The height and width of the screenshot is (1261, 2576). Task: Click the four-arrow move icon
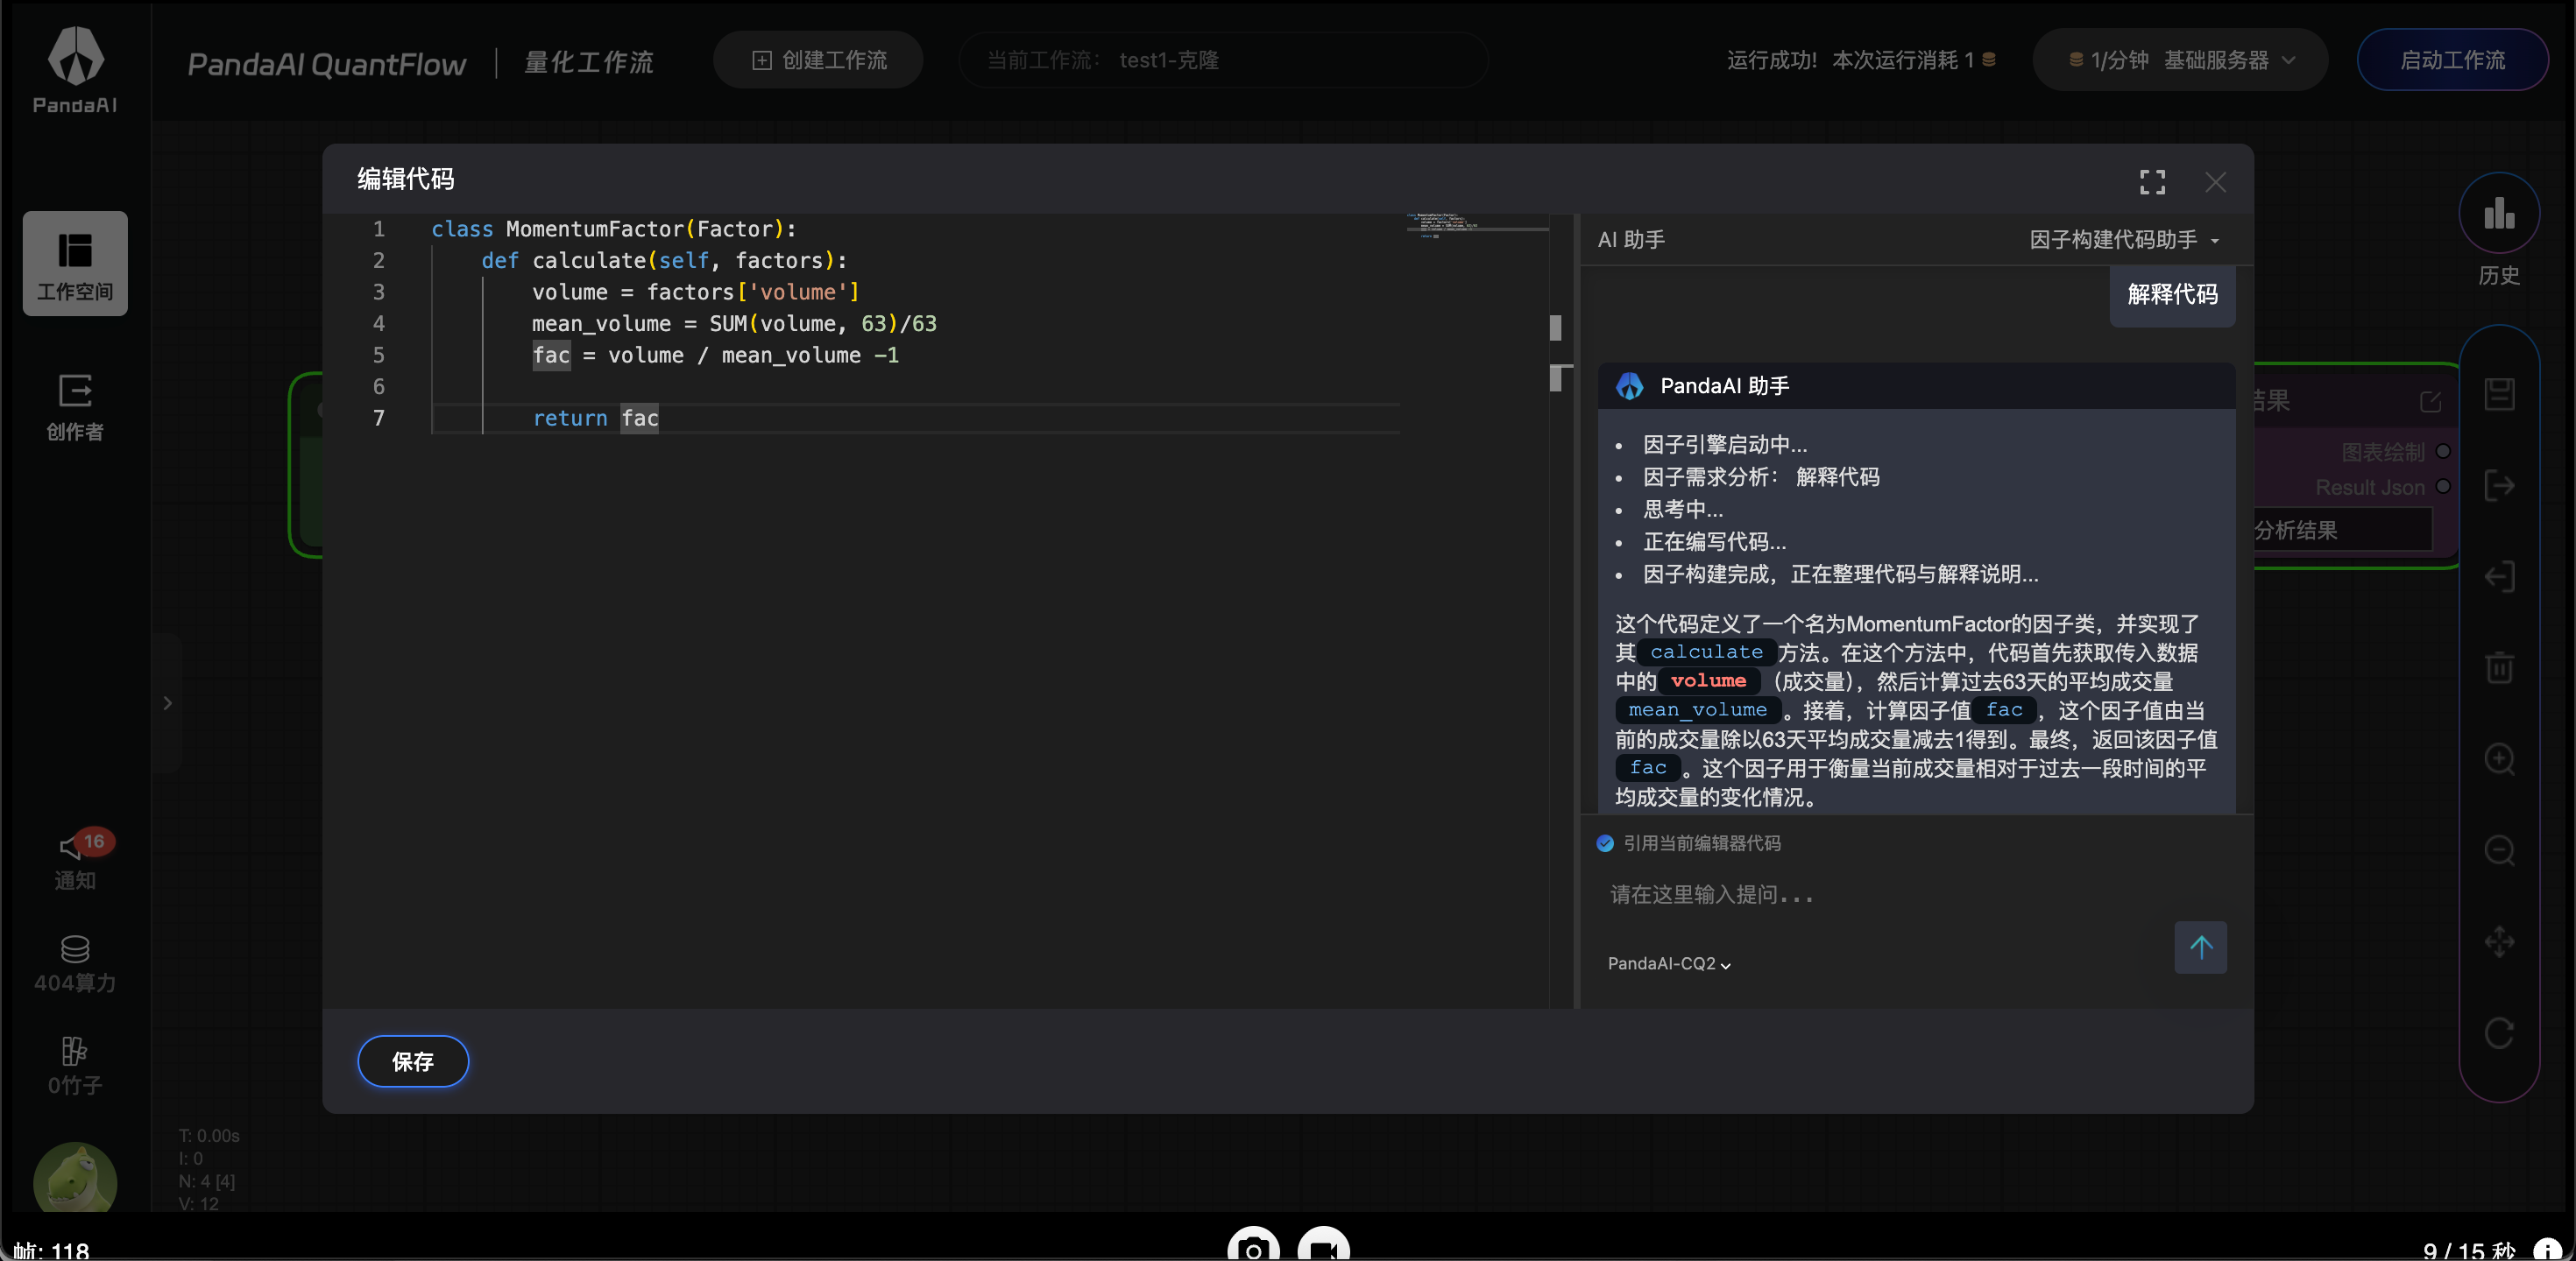(x=2499, y=941)
